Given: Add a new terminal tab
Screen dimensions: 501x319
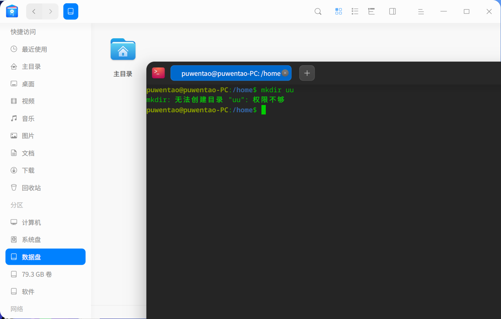Looking at the screenshot, I should click(x=307, y=73).
